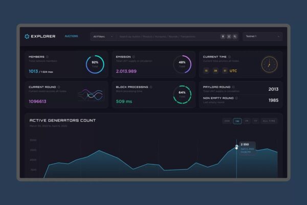Click the 1096613 current round value
The image size is (307, 205).
pyautogui.click(x=37, y=101)
